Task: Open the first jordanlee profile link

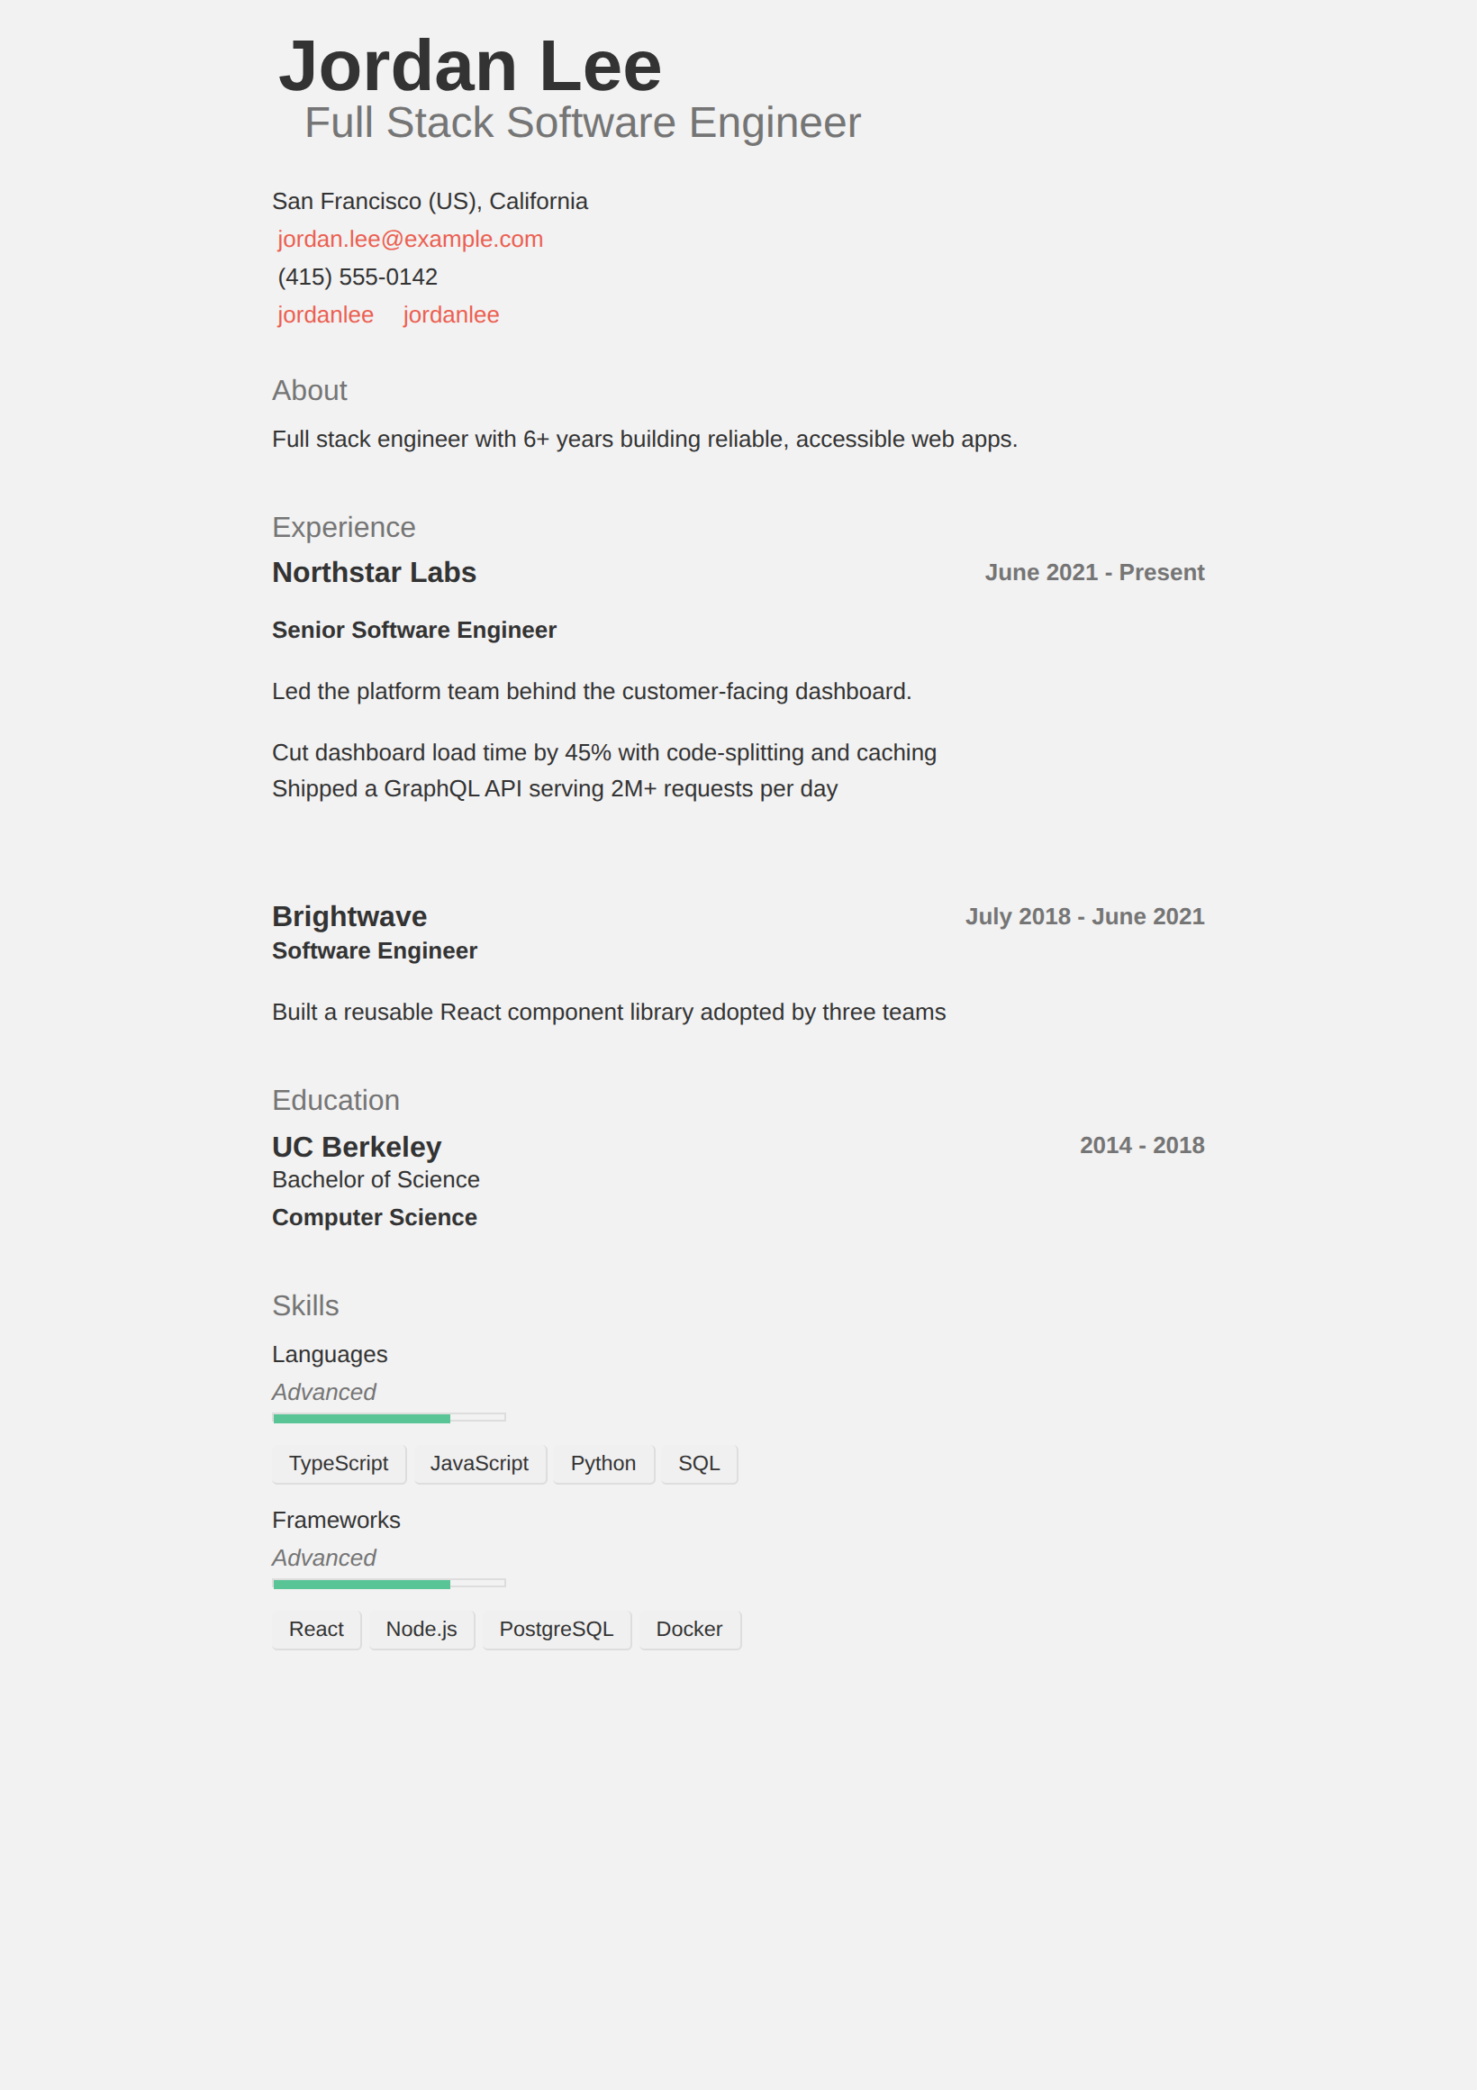Action: point(326,315)
